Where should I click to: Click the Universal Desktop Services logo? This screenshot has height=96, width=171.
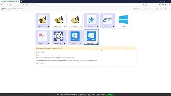[x=13, y=9]
